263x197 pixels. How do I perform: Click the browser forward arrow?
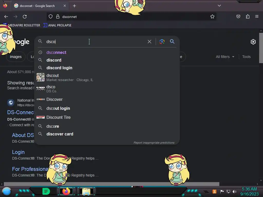(x=15, y=17)
